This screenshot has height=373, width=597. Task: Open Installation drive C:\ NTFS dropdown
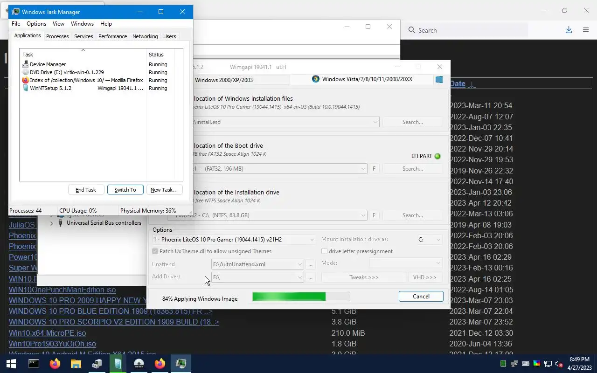(363, 215)
